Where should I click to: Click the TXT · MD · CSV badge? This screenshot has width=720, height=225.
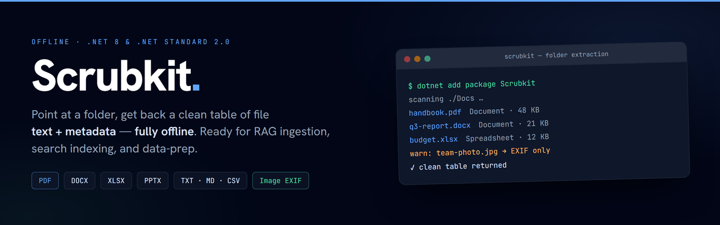click(x=210, y=181)
